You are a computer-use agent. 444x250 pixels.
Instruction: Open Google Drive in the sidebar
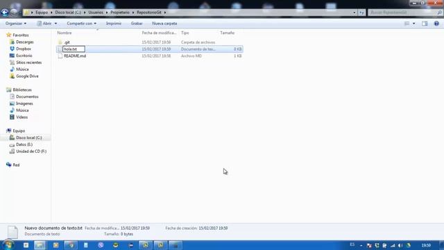27,76
